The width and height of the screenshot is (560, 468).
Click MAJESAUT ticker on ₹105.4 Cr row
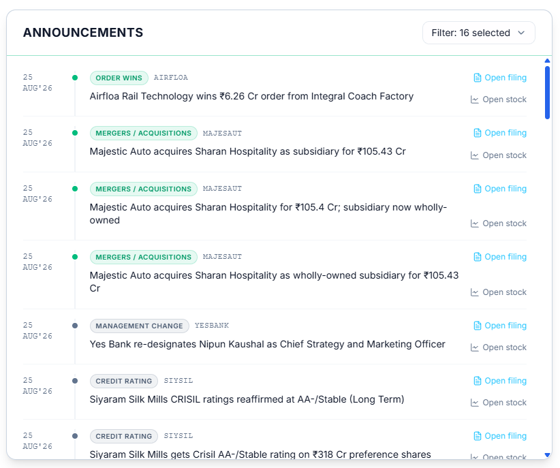tap(222, 189)
